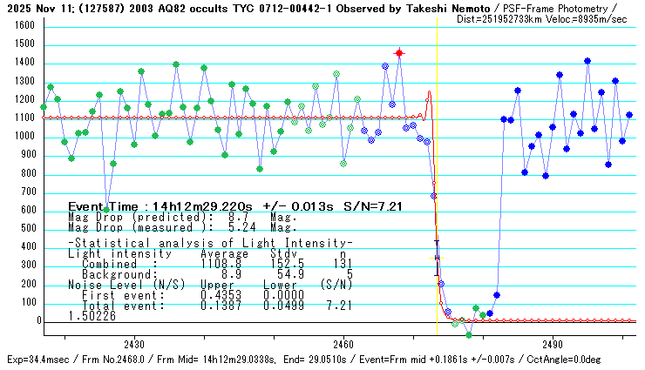Click the green data point dipping near 600
Screen dimensions: 645x370
(106, 209)
